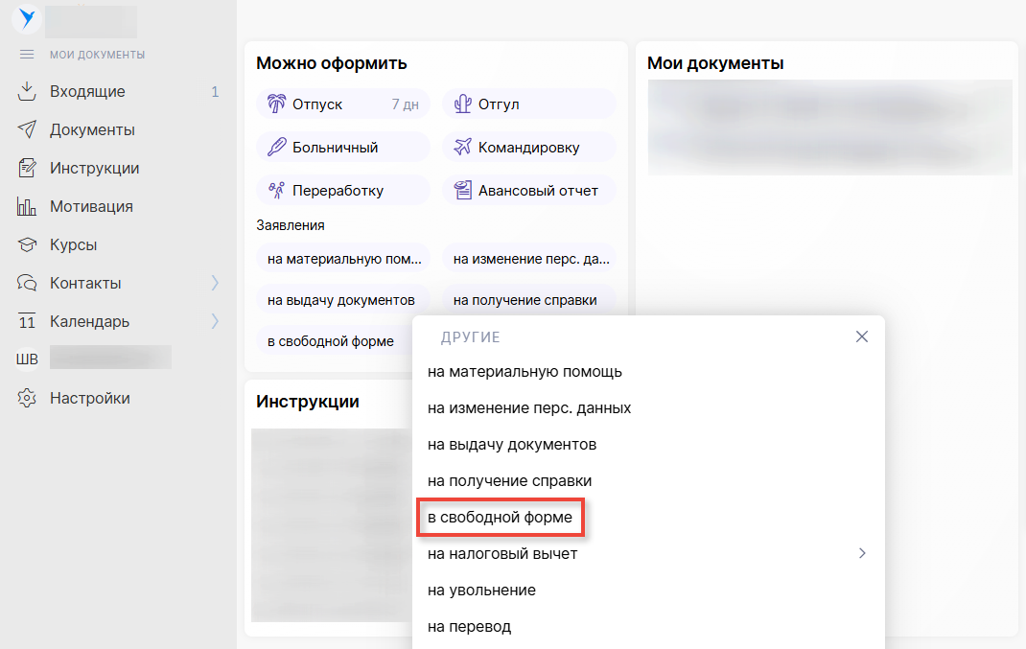Expand the 'на налоговый вычет' submenu arrow

coord(862,553)
